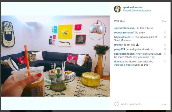
Task: Click the 10w post timestamp
Action: coord(164,21)
